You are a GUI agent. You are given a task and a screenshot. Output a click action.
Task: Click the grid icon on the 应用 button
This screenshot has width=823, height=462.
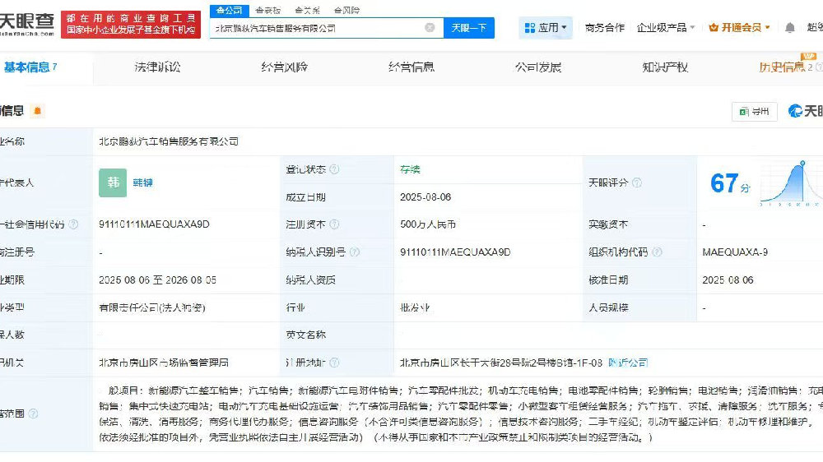(530, 28)
